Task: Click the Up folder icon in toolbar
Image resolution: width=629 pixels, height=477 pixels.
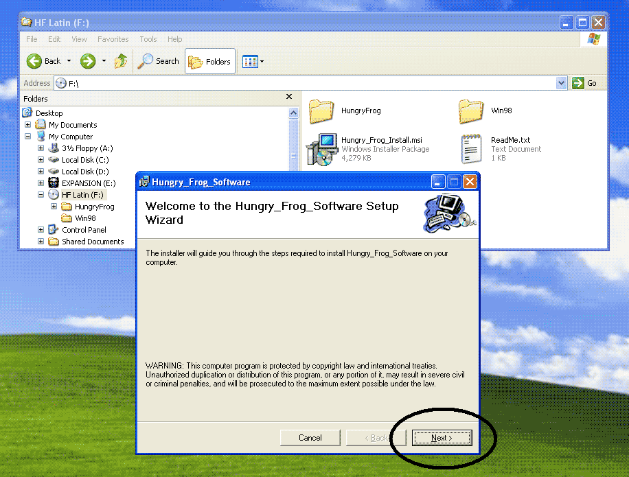Action: [x=121, y=61]
